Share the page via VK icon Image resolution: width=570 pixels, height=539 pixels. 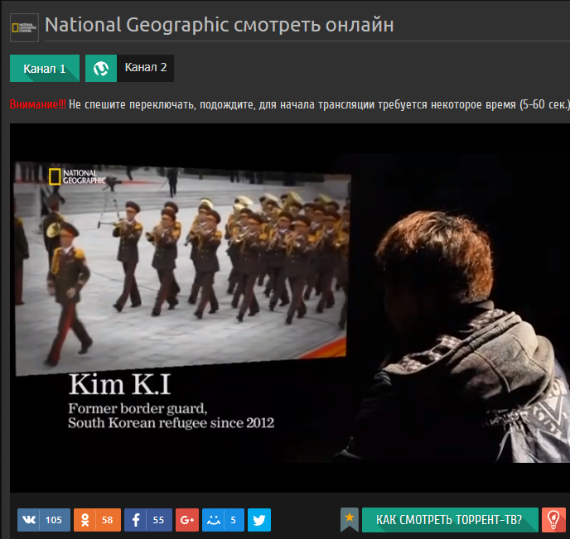[29, 520]
